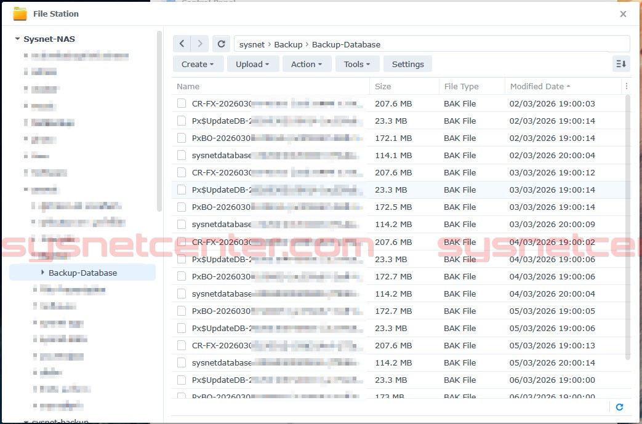Screen dimensions: 642x424
Task: Open the column options three-dot icon
Action: tap(626, 86)
